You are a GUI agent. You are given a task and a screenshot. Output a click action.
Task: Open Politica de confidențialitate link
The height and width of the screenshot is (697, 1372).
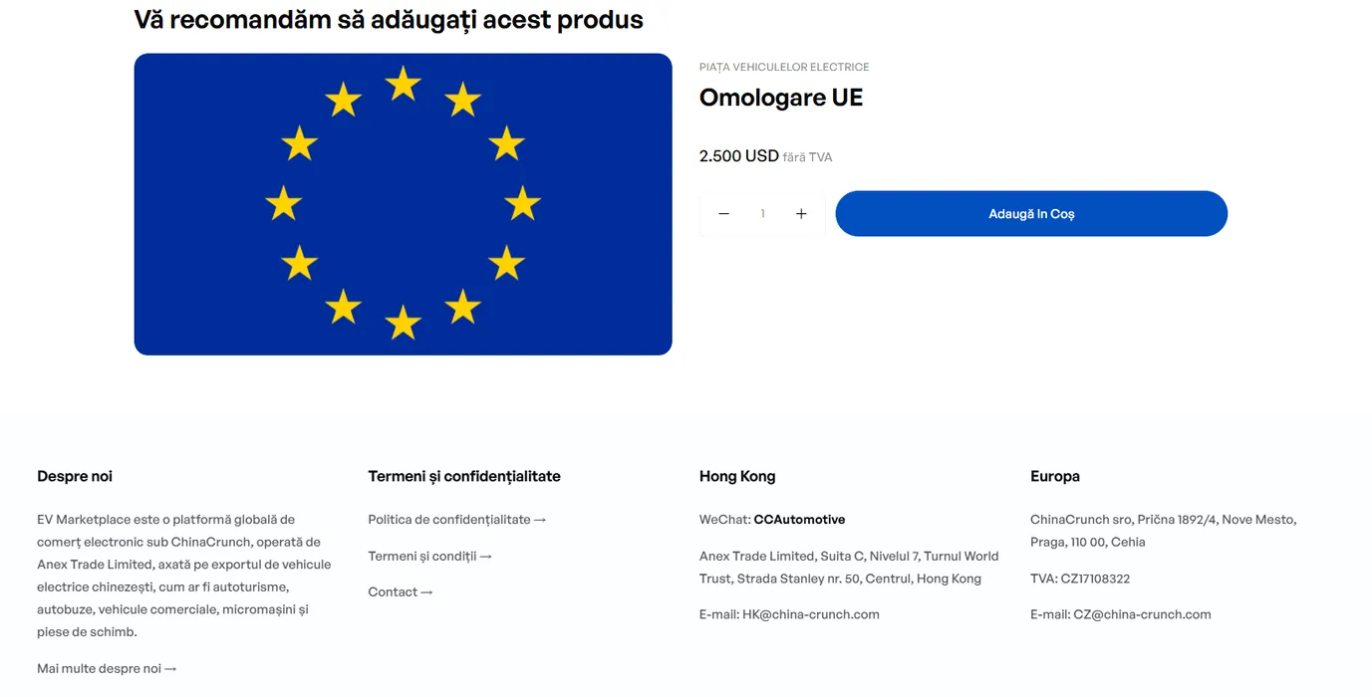coord(456,520)
